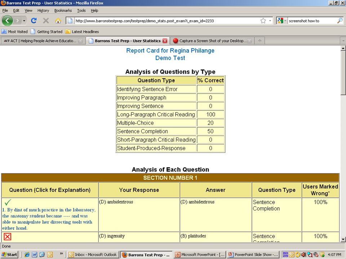This screenshot has height=259, width=346.
Task: Go to the Home page icon
Action: 58,21
